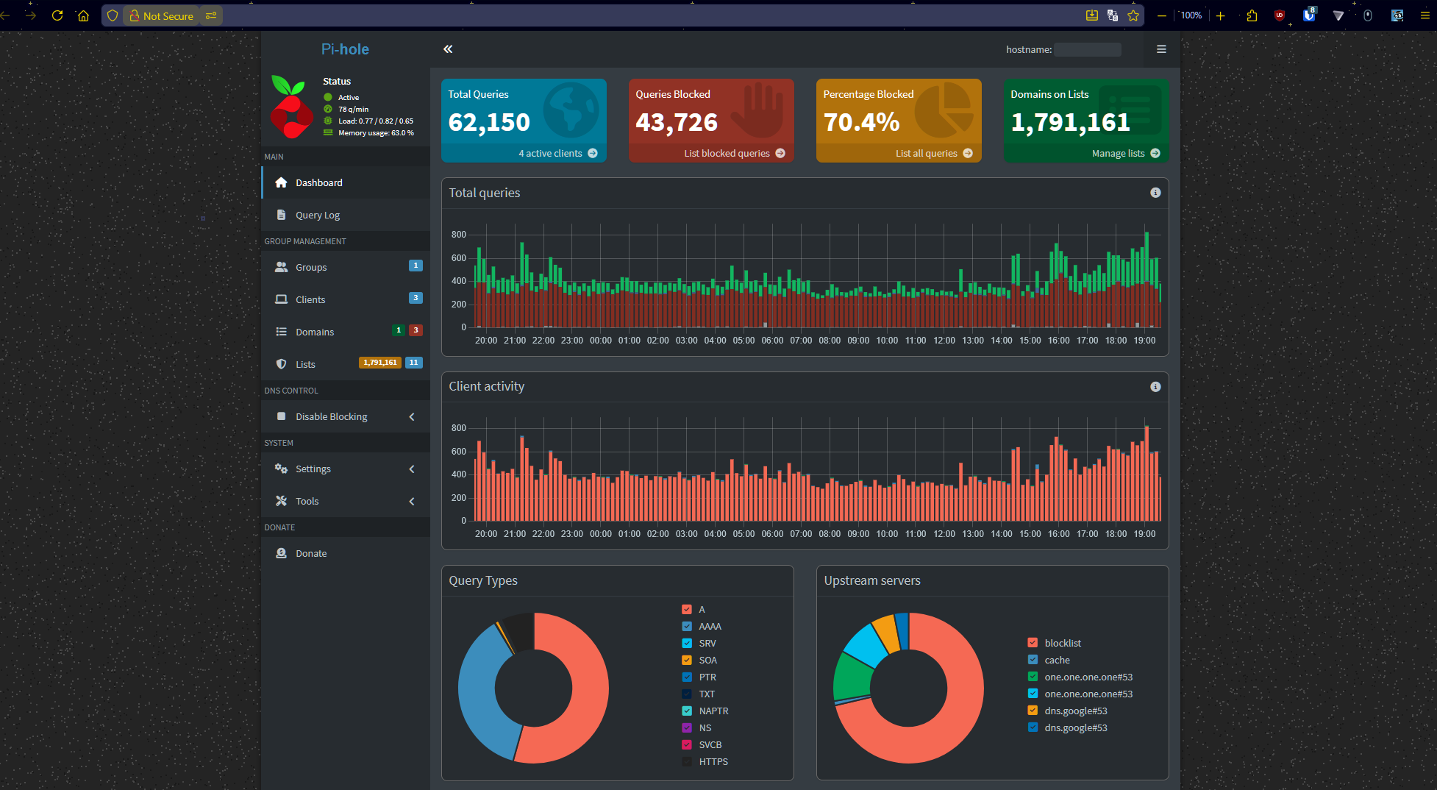Image resolution: width=1437 pixels, height=790 pixels.
Task: Uncheck AAAA in the Query Types legend
Action: coord(685,626)
